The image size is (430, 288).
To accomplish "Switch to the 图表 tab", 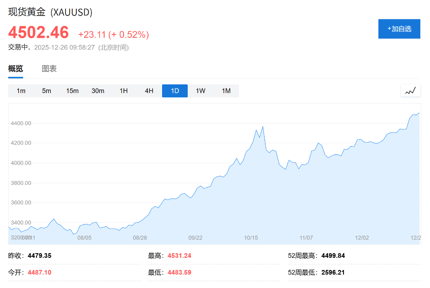I will 49,69.
